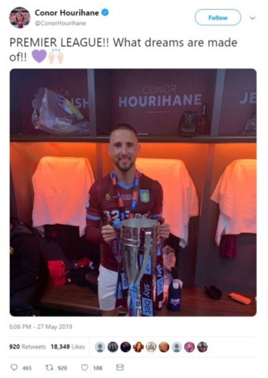
Task: View the 18,349 Likes list
Action: click(68, 347)
